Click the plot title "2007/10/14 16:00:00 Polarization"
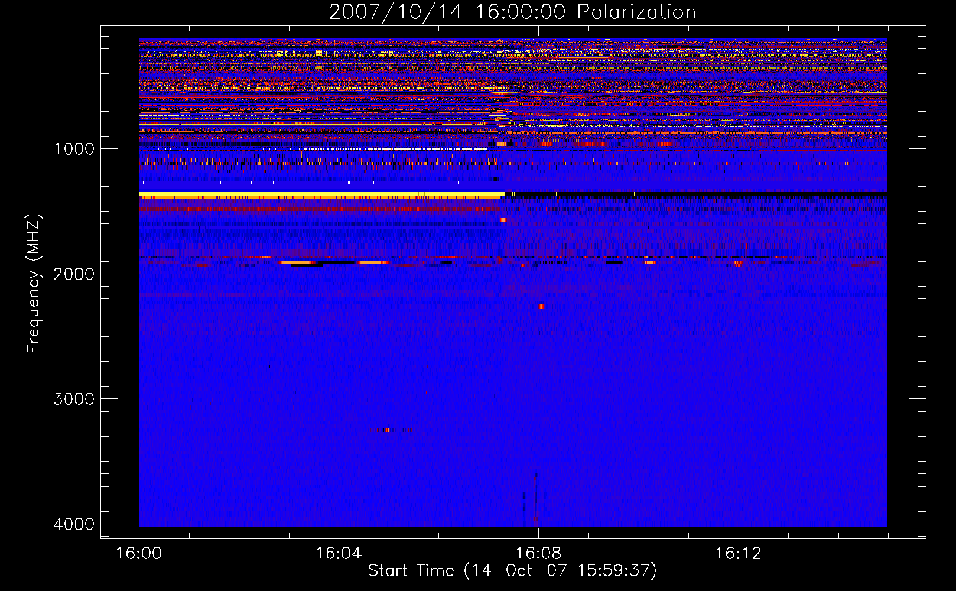Viewport: 956px width, 591px height. [x=512, y=12]
